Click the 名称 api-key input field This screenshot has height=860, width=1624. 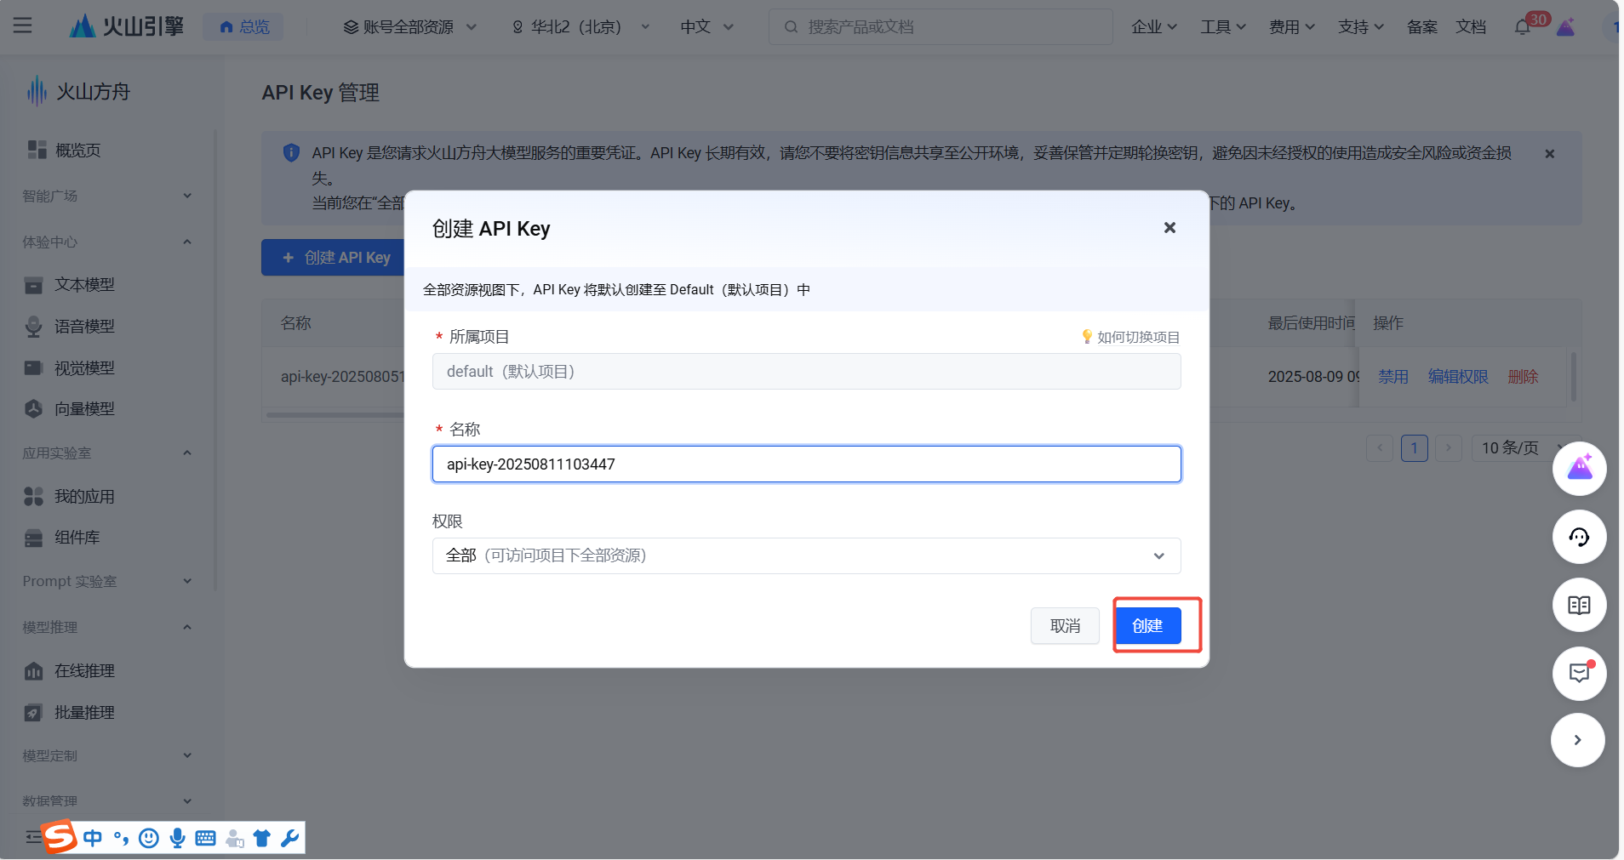[x=806, y=464]
